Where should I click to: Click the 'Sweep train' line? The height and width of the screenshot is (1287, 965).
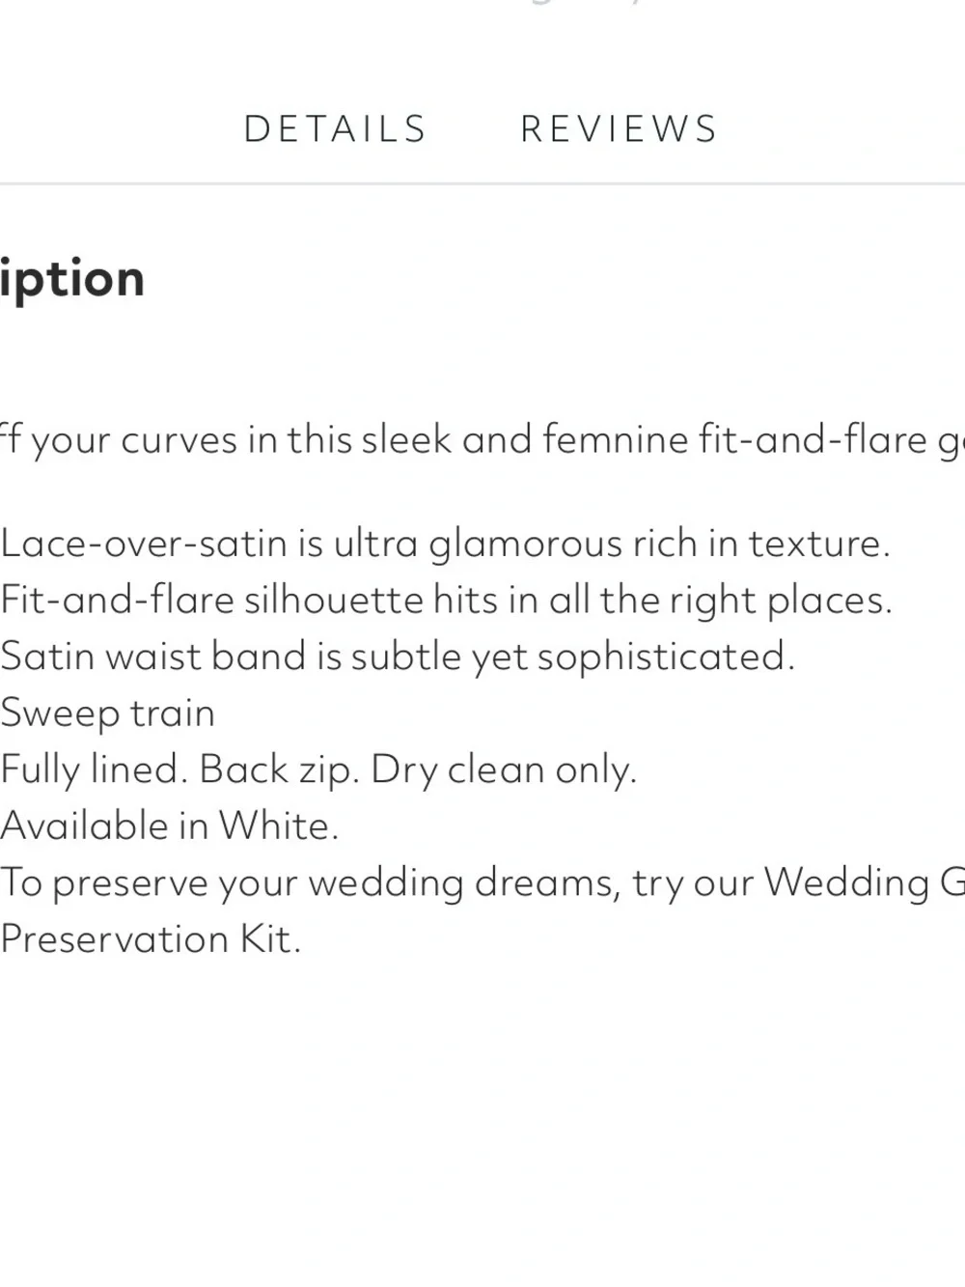coord(107,714)
